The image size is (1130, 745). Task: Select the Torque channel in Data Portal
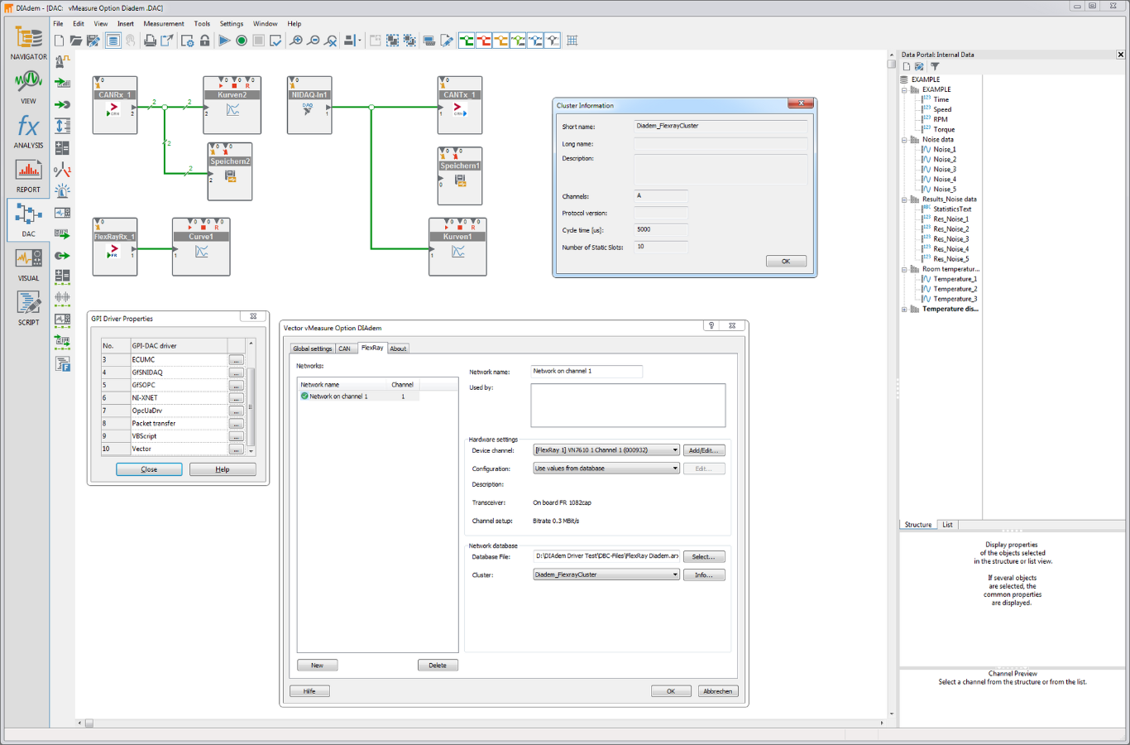tap(944, 130)
